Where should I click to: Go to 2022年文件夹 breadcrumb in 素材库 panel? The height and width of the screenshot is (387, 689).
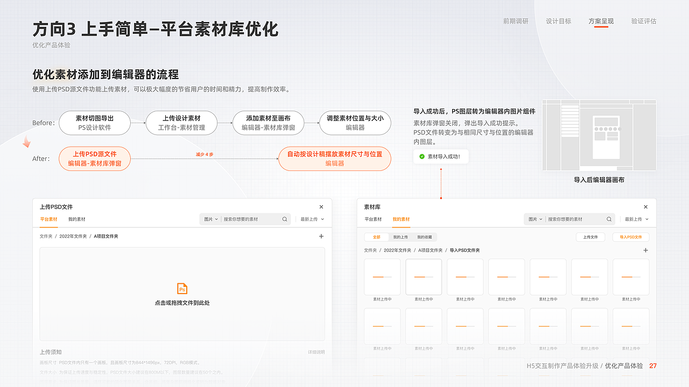397,250
